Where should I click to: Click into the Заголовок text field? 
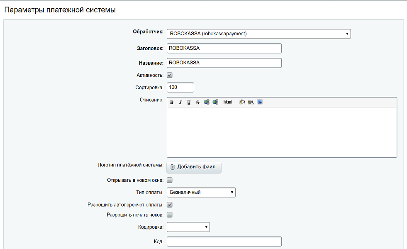[x=224, y=48]
